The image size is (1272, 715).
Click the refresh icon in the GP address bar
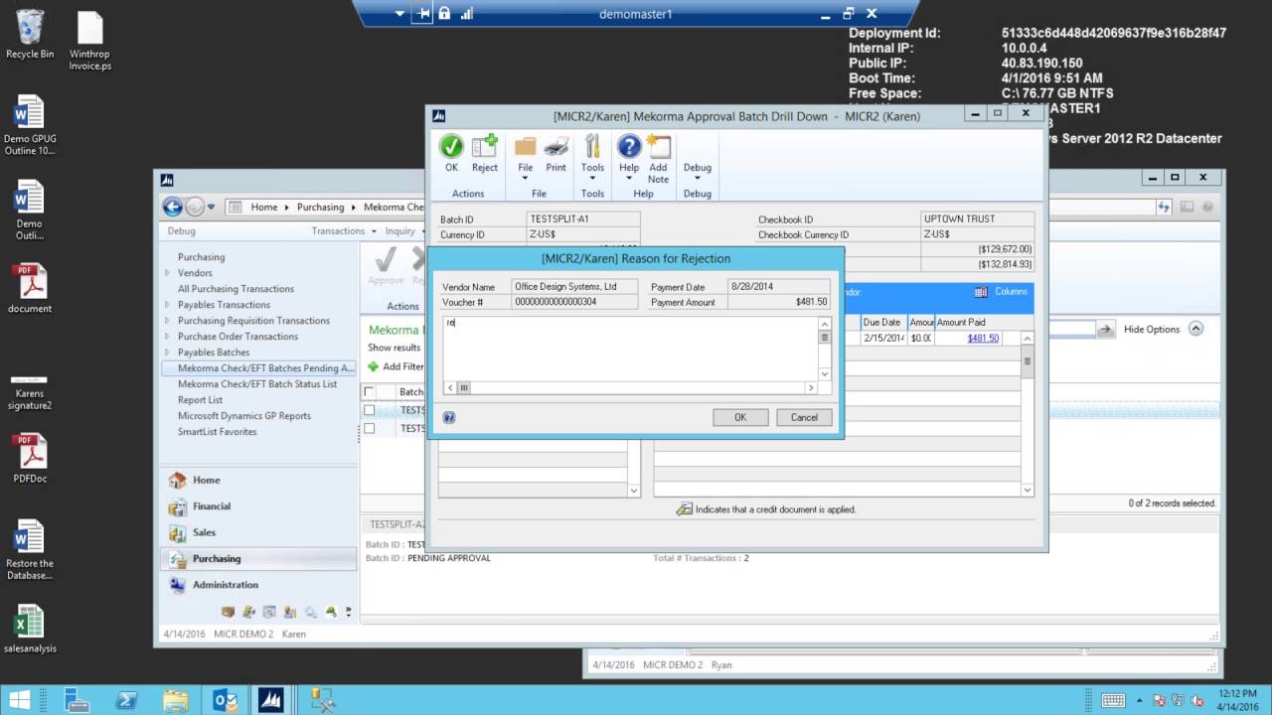pyautogui.click(x=1164, y=207)
